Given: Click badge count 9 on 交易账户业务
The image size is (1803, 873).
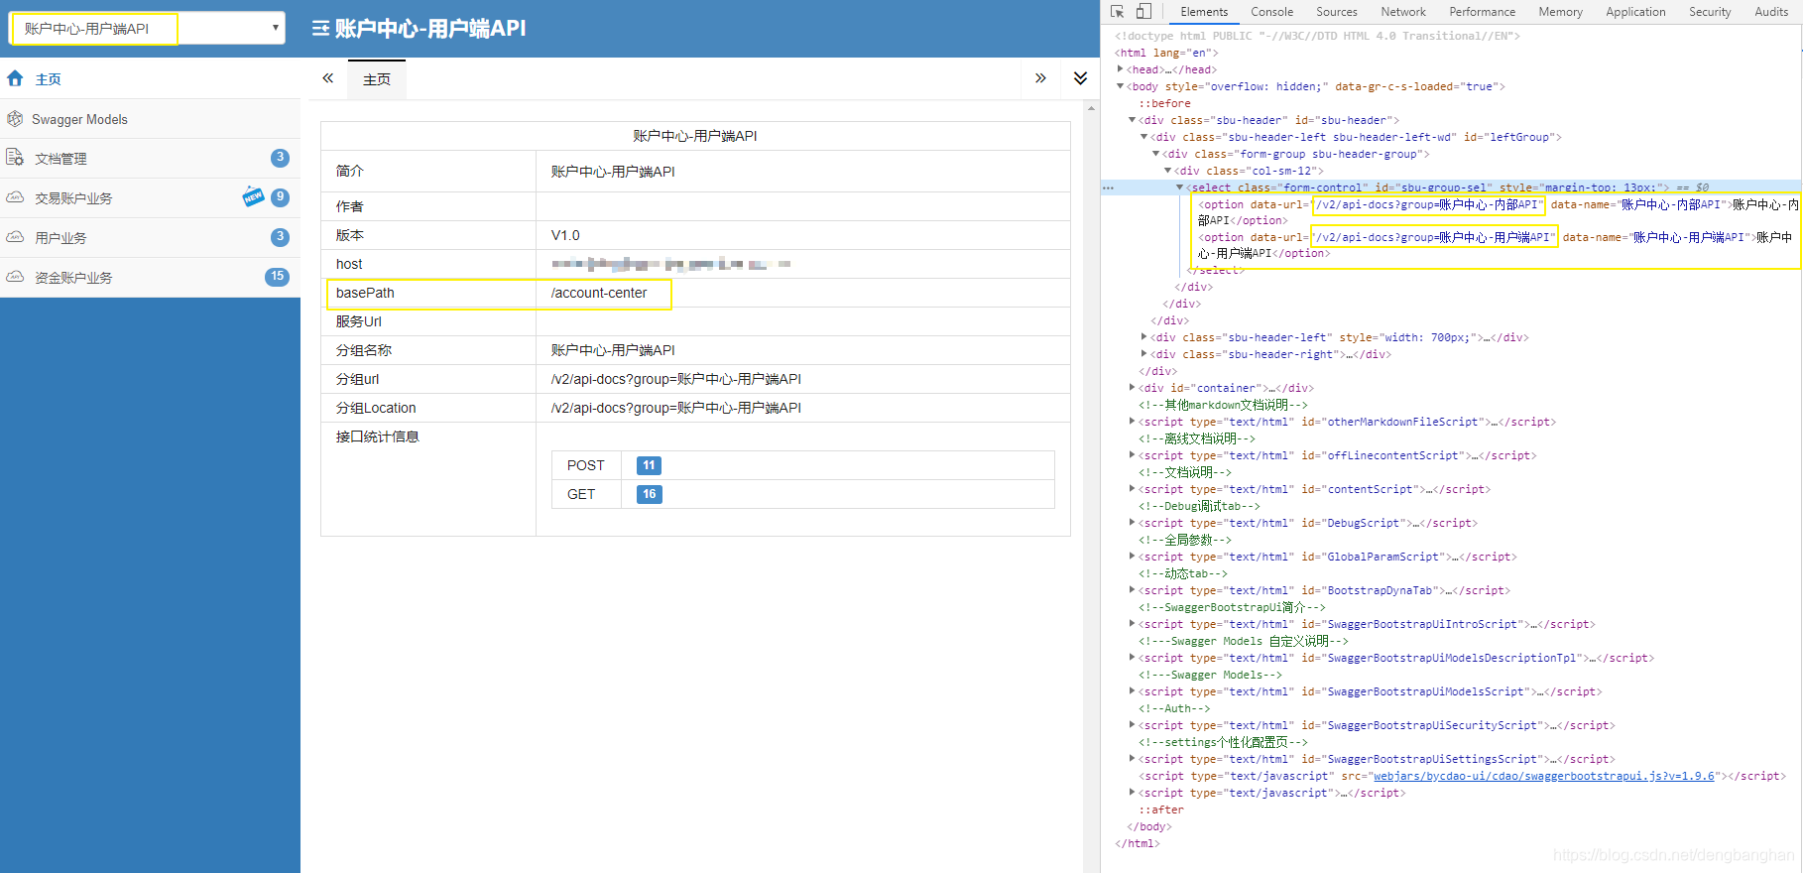Looking at the screenshot, I should (280, 197).
